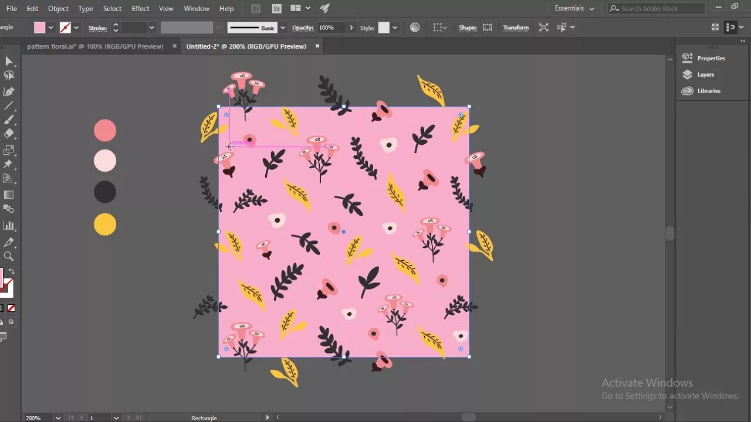Choose the Eyedropper tool
Screen dimensions: 751x422
(8, 242)
